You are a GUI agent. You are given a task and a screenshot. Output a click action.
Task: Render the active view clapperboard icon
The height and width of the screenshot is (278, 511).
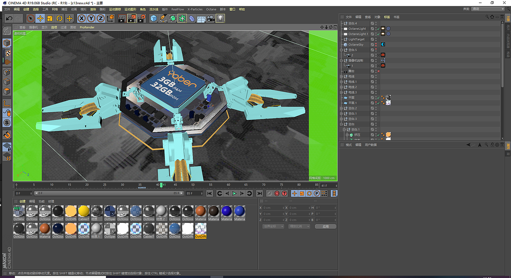122,18
